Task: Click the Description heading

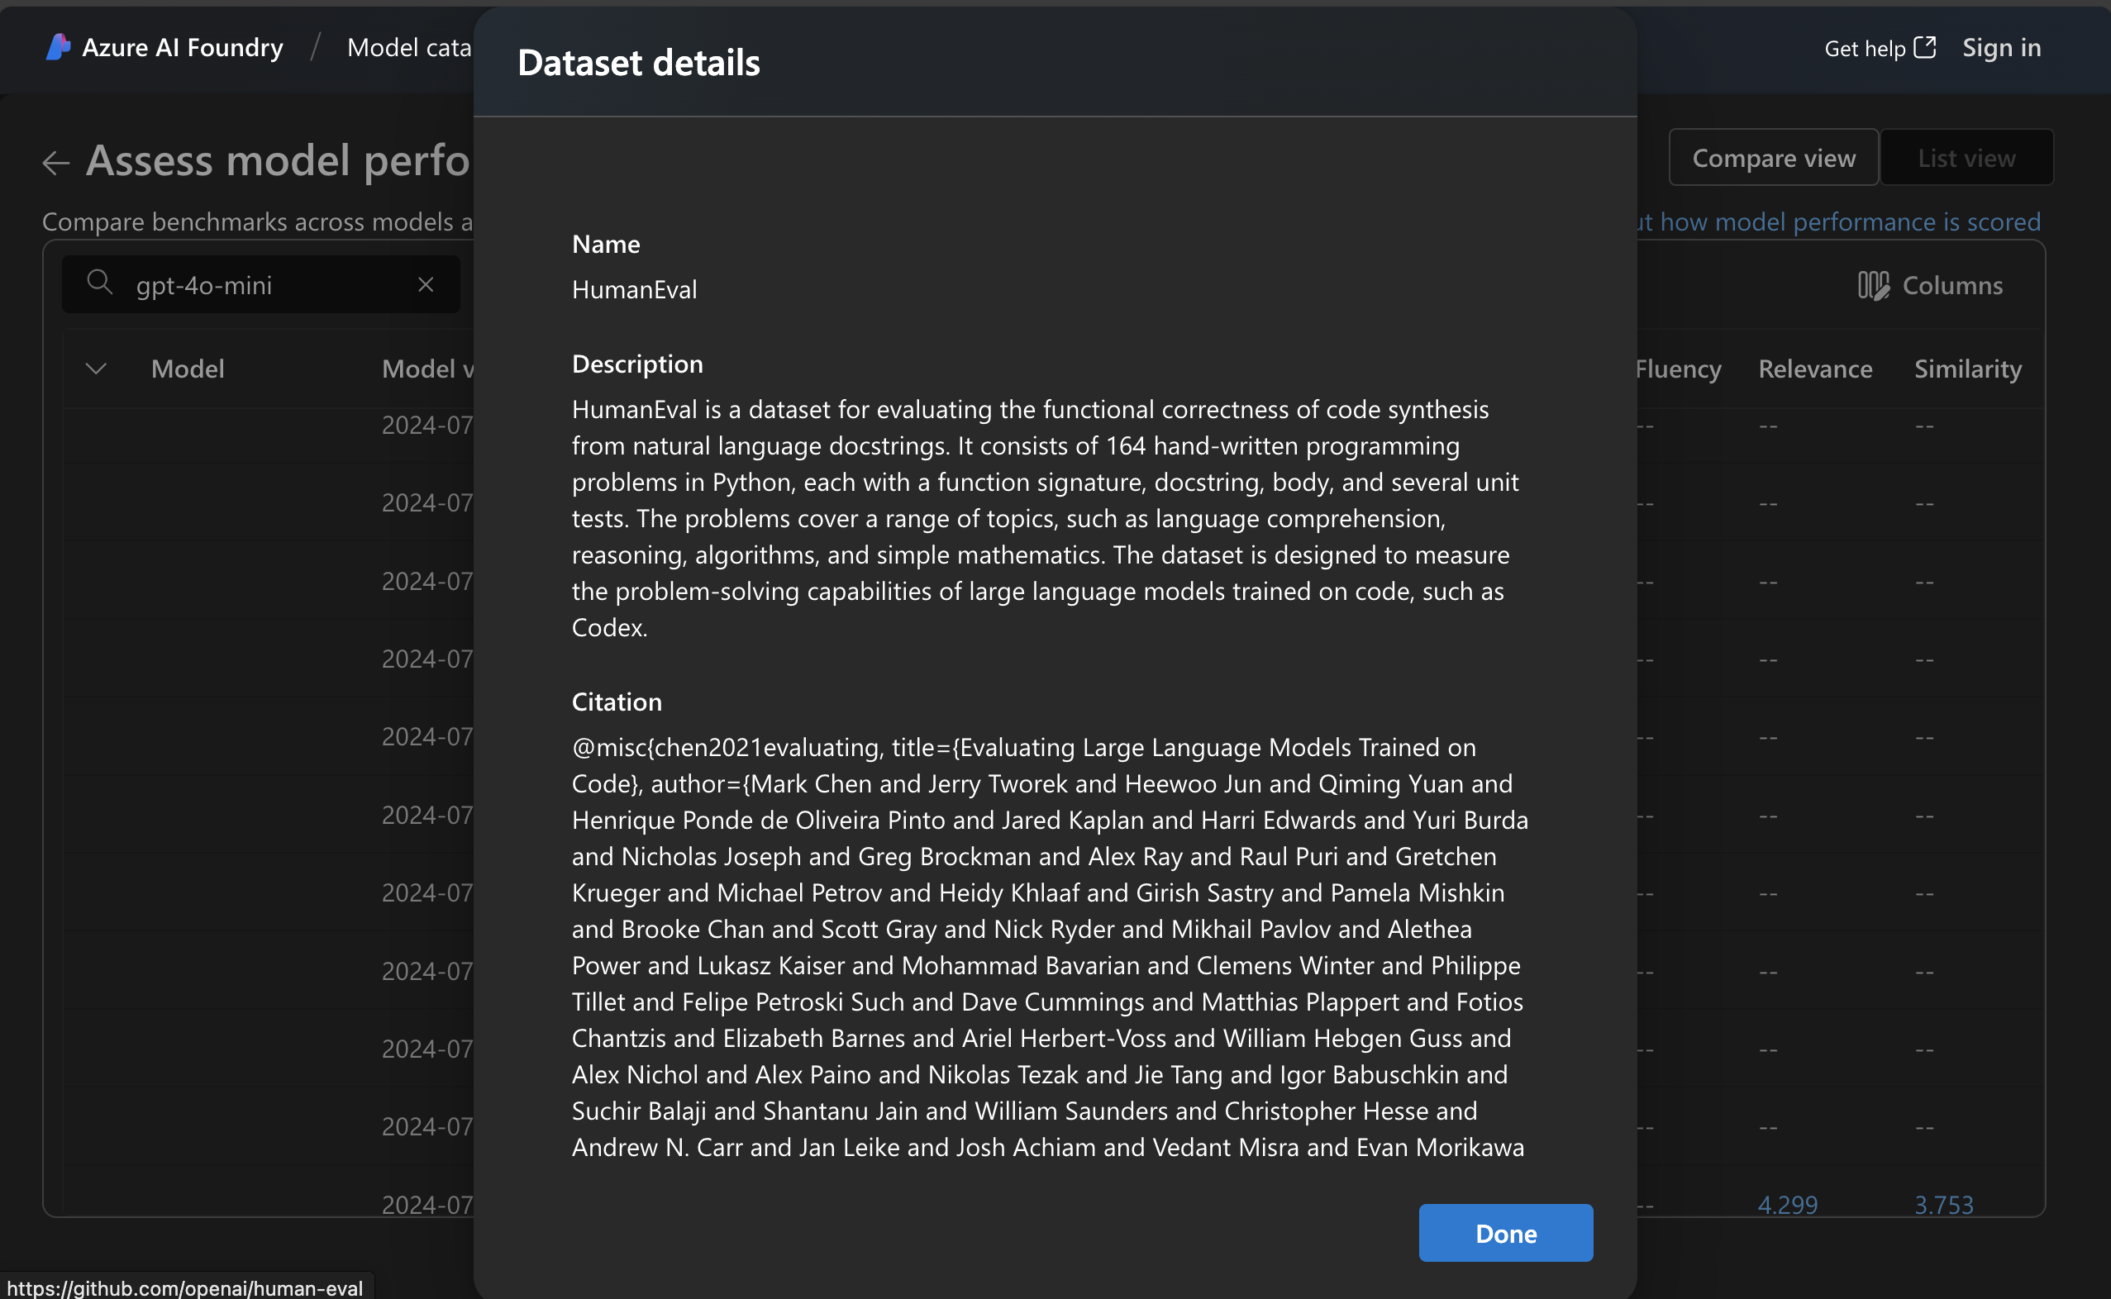Action: [637, 364]
